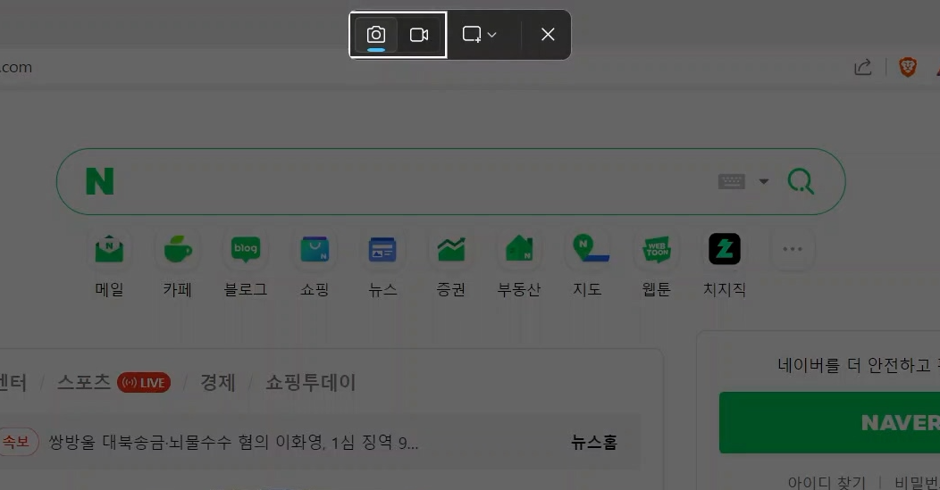Open the 치지직 Chzzk icon
The height and width of the screenshot is (490, 940).
pyautogui.click(x=724, y=249)
